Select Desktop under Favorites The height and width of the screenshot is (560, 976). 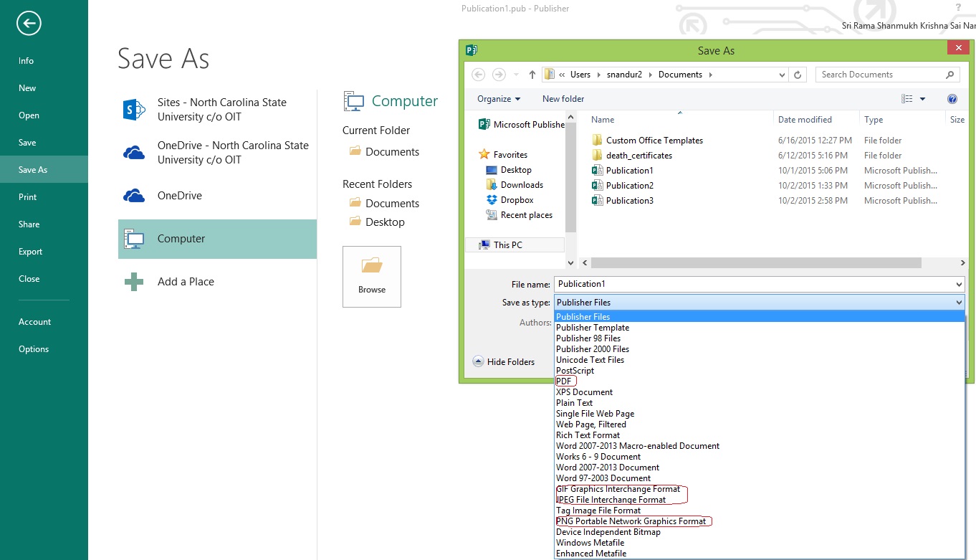[x=509, y=170]
